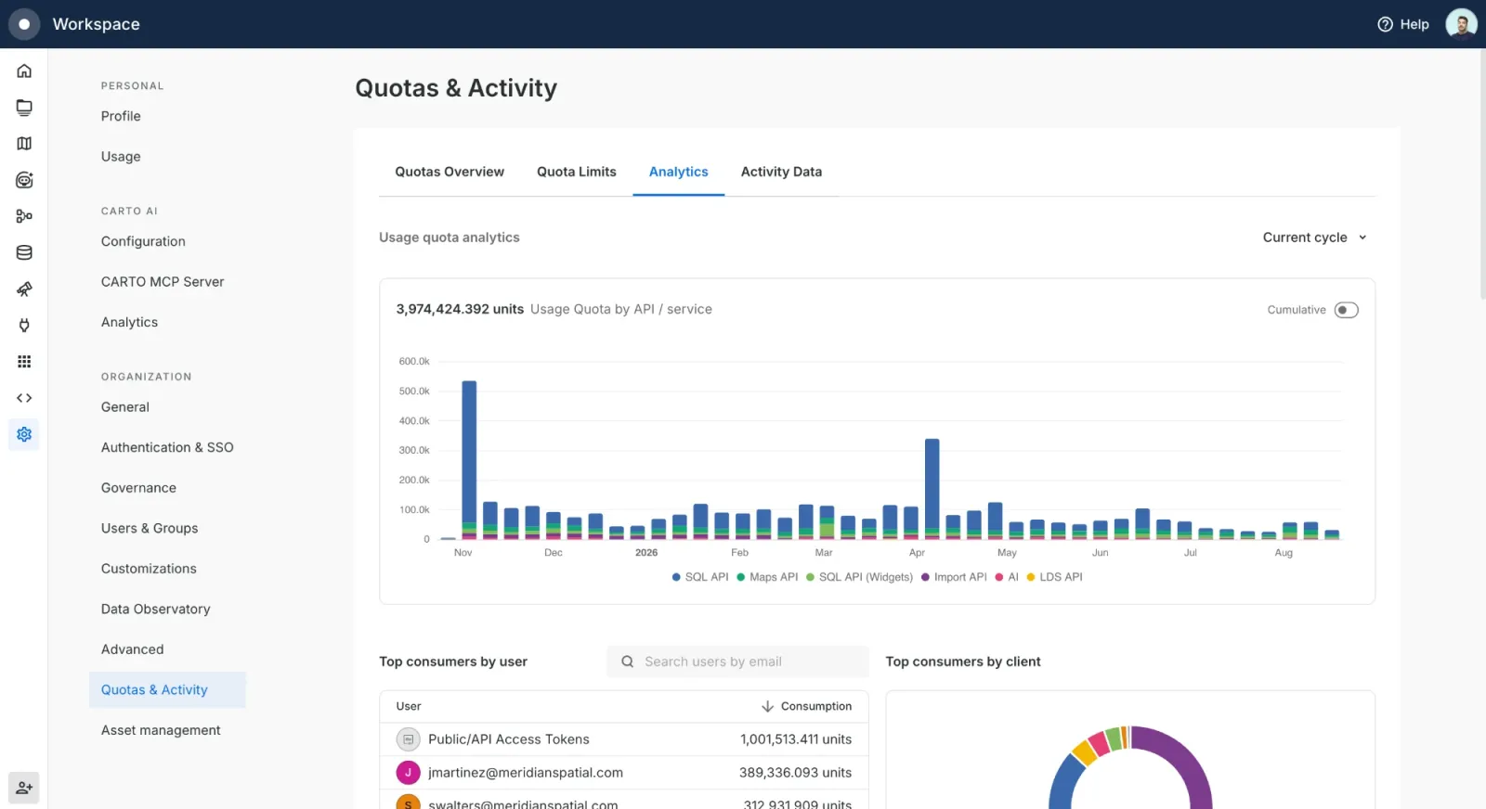Open the Current cycle dropdown
The width and height of the screenshot is (1486, 809).
pyautogui.click(x=1314, y=238)
